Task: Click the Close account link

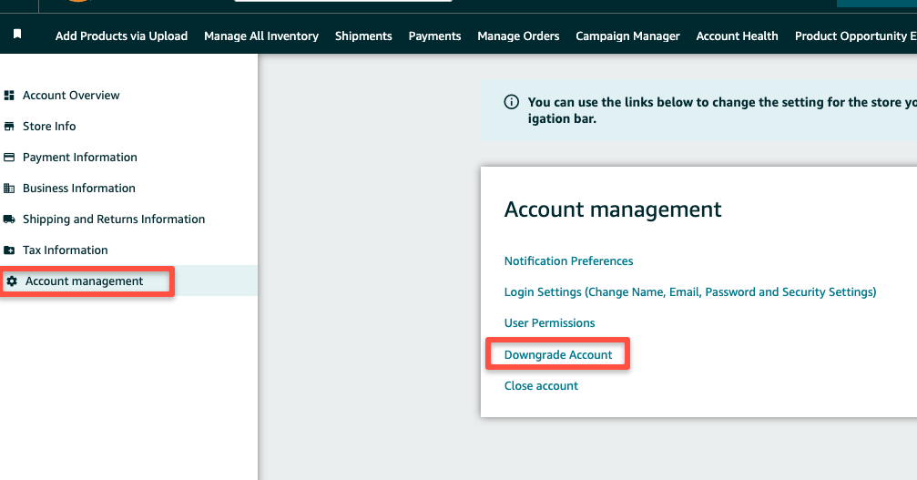Action: click(x=541, y=386)
